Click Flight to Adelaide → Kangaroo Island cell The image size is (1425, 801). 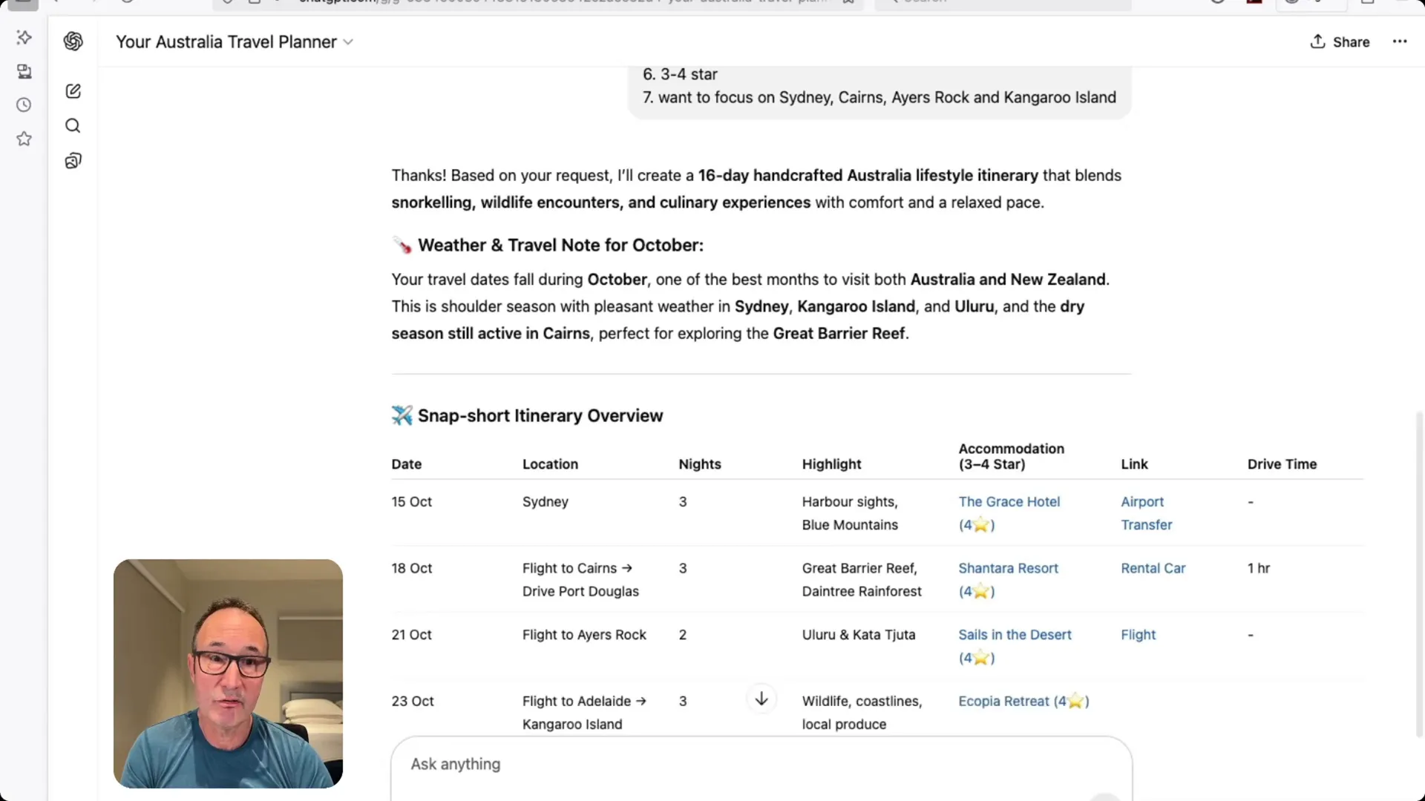(584, 713)
